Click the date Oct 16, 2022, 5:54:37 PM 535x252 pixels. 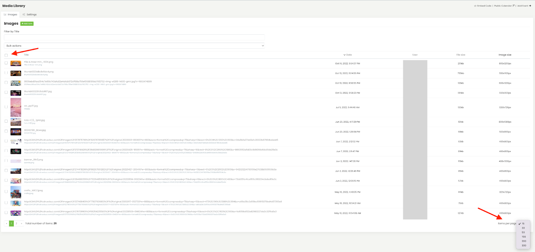[347, 63]
